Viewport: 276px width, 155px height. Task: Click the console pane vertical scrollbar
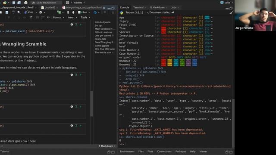pos(233,123)
